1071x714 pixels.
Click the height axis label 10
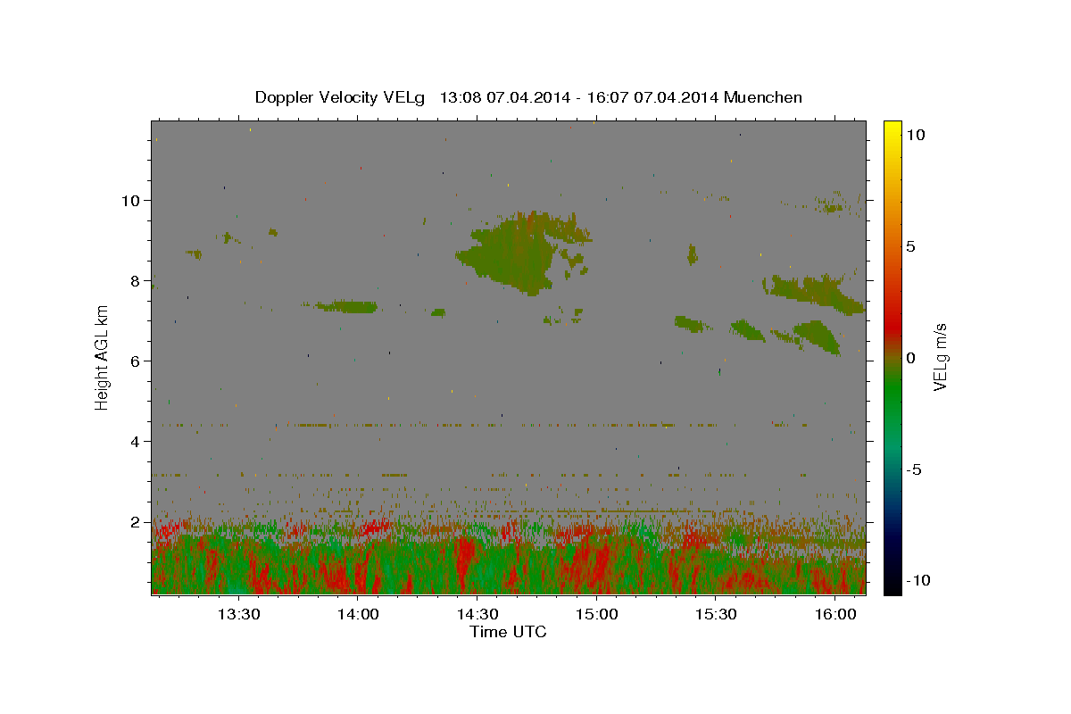pyautogui.click(x=132, y=201)
